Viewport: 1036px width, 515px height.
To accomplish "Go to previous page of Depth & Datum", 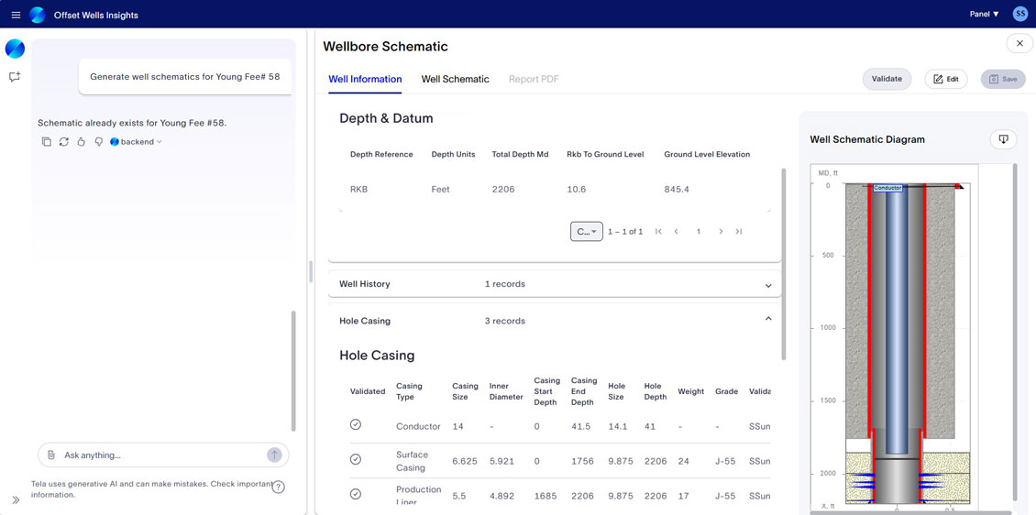I will tap(677, 231).
